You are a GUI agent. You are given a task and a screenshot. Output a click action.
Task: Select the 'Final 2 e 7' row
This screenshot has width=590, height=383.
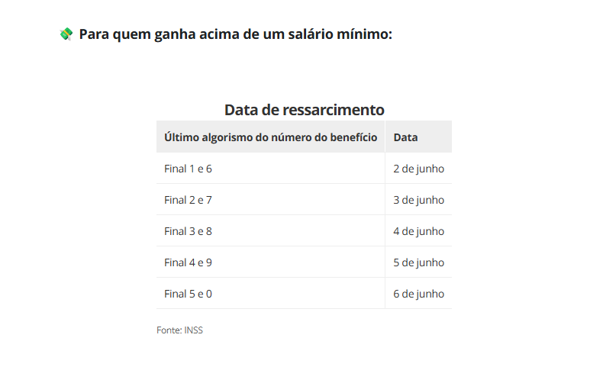click(304, 199)
